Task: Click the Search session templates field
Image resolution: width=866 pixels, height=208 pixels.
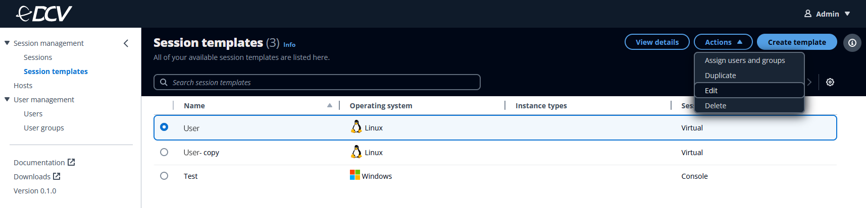Action: click(x=317, y=82)
